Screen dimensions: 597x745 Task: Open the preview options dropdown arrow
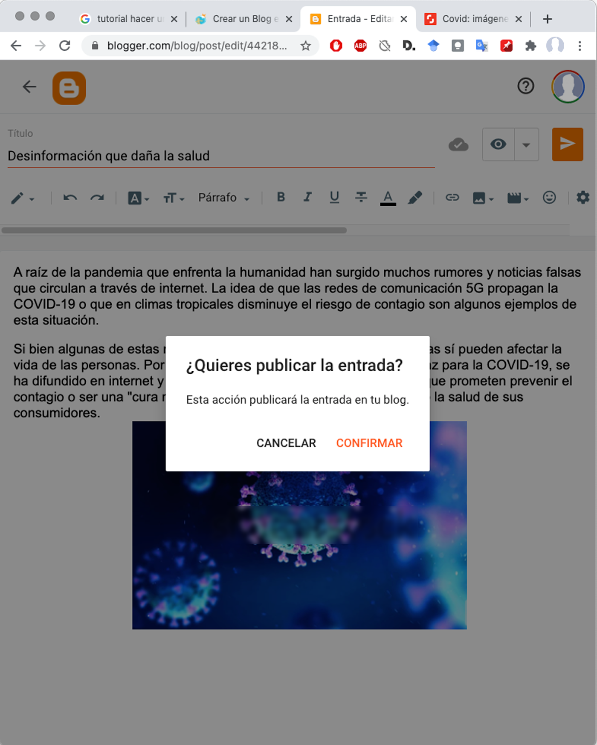tap(526, 144)
